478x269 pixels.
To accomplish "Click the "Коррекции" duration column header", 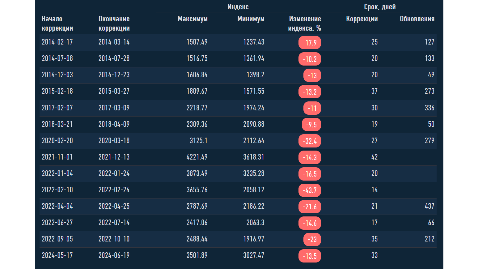I will point(362,19).
